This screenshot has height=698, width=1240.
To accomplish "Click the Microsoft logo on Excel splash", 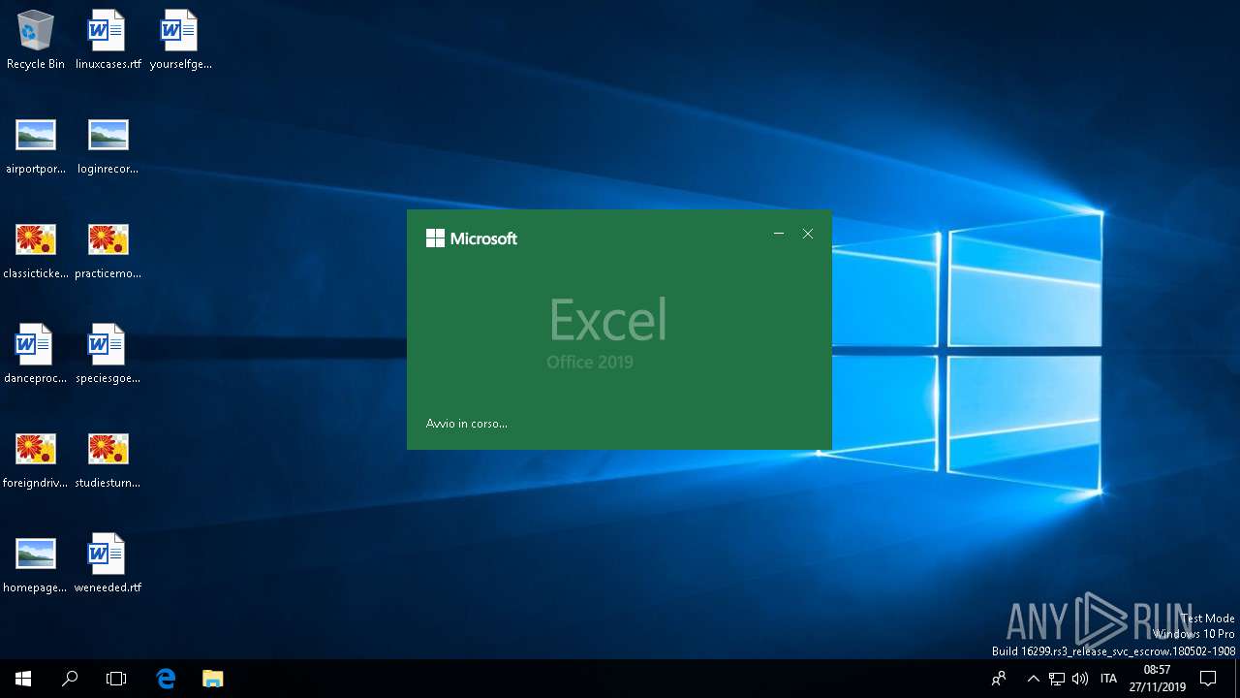I will point(472,238).
